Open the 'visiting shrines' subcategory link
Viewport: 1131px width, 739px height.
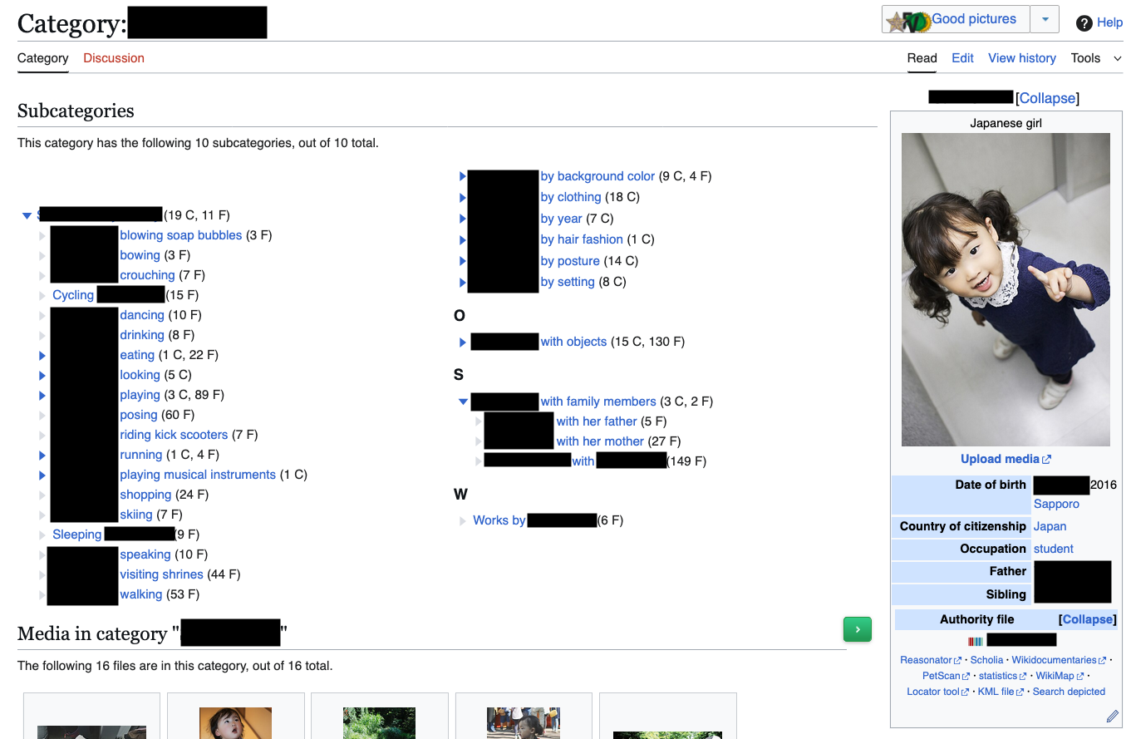coord(161,574)
